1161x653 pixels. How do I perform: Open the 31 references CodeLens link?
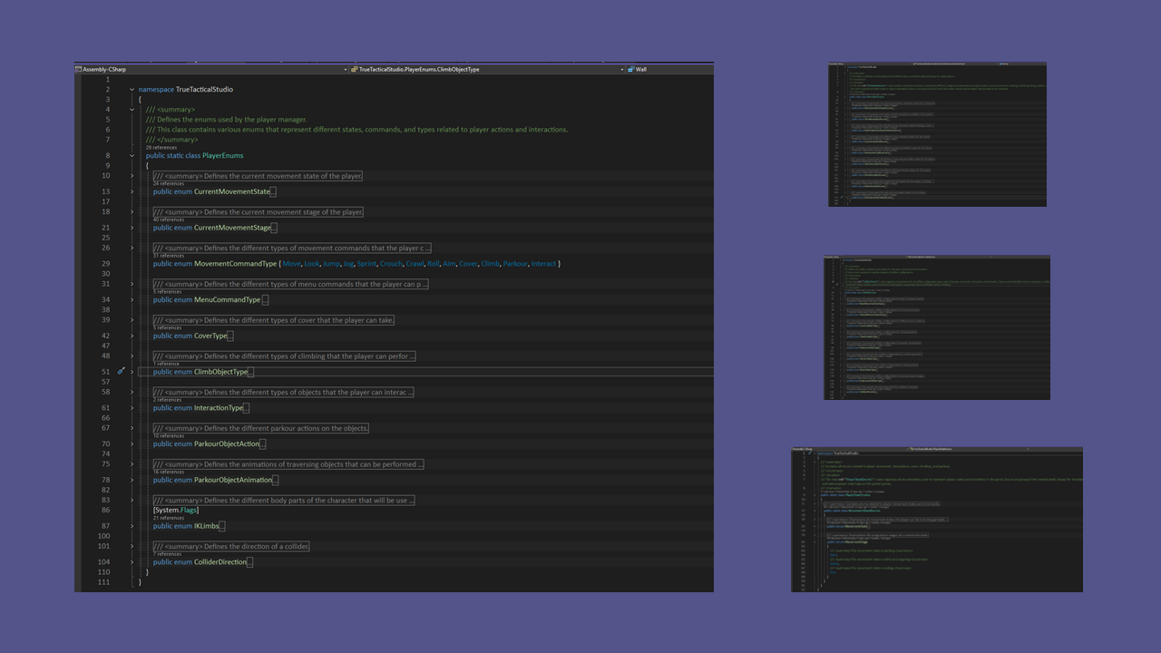pos(169,256)
